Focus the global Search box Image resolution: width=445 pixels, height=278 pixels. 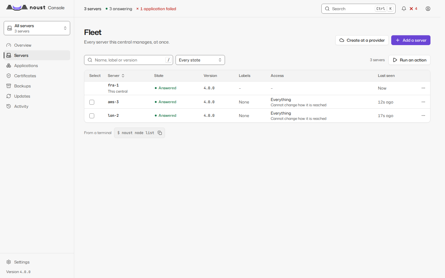(358, 9)
